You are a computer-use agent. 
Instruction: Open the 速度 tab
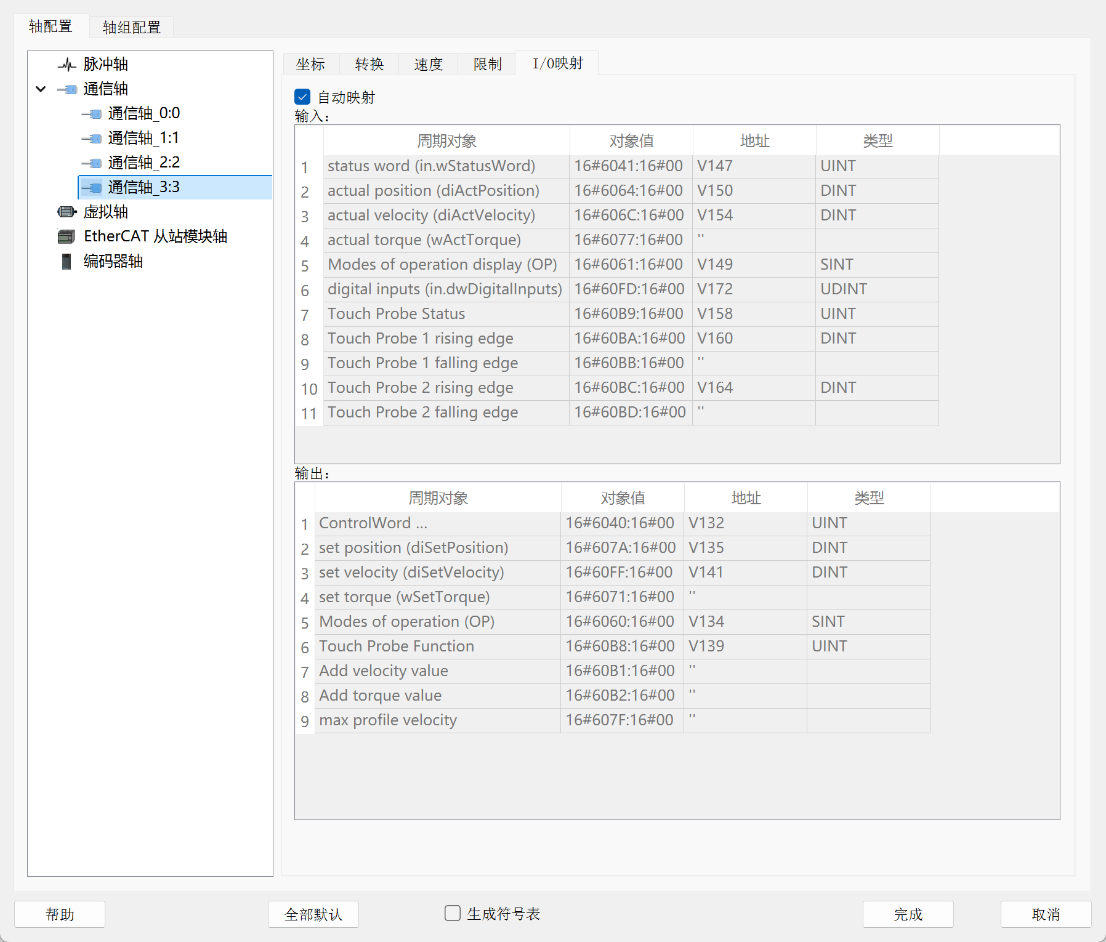[x=429, y=64]
